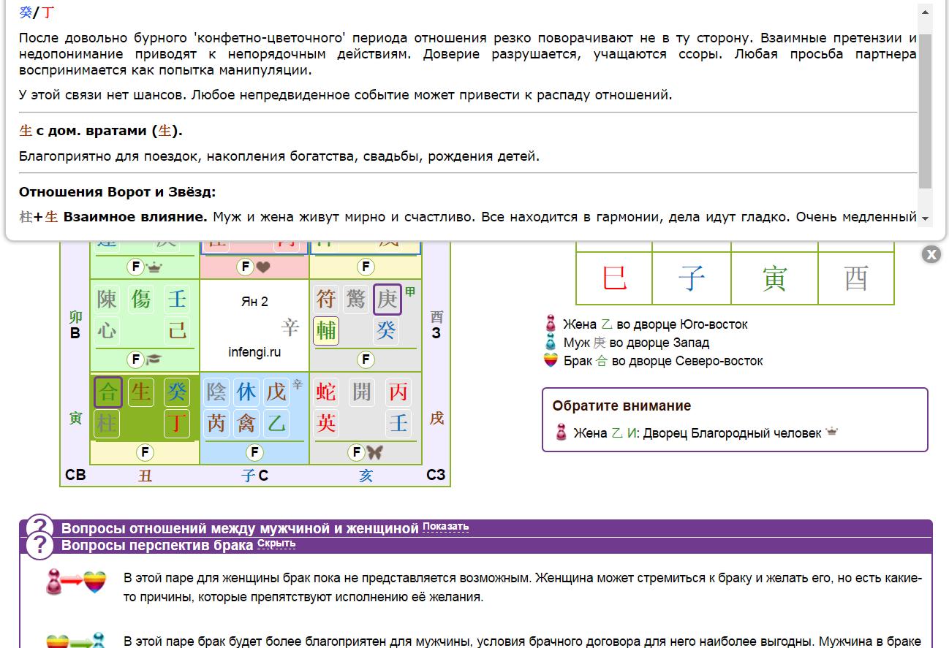Click the blue husband pawn icon beside Муж 庚
Image resolution: width=949 pixels, height=648 pixels.
(552, 342)
